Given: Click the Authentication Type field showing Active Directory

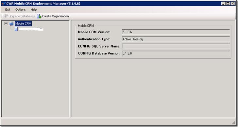Looking at the screenshot, I should 176,39.
